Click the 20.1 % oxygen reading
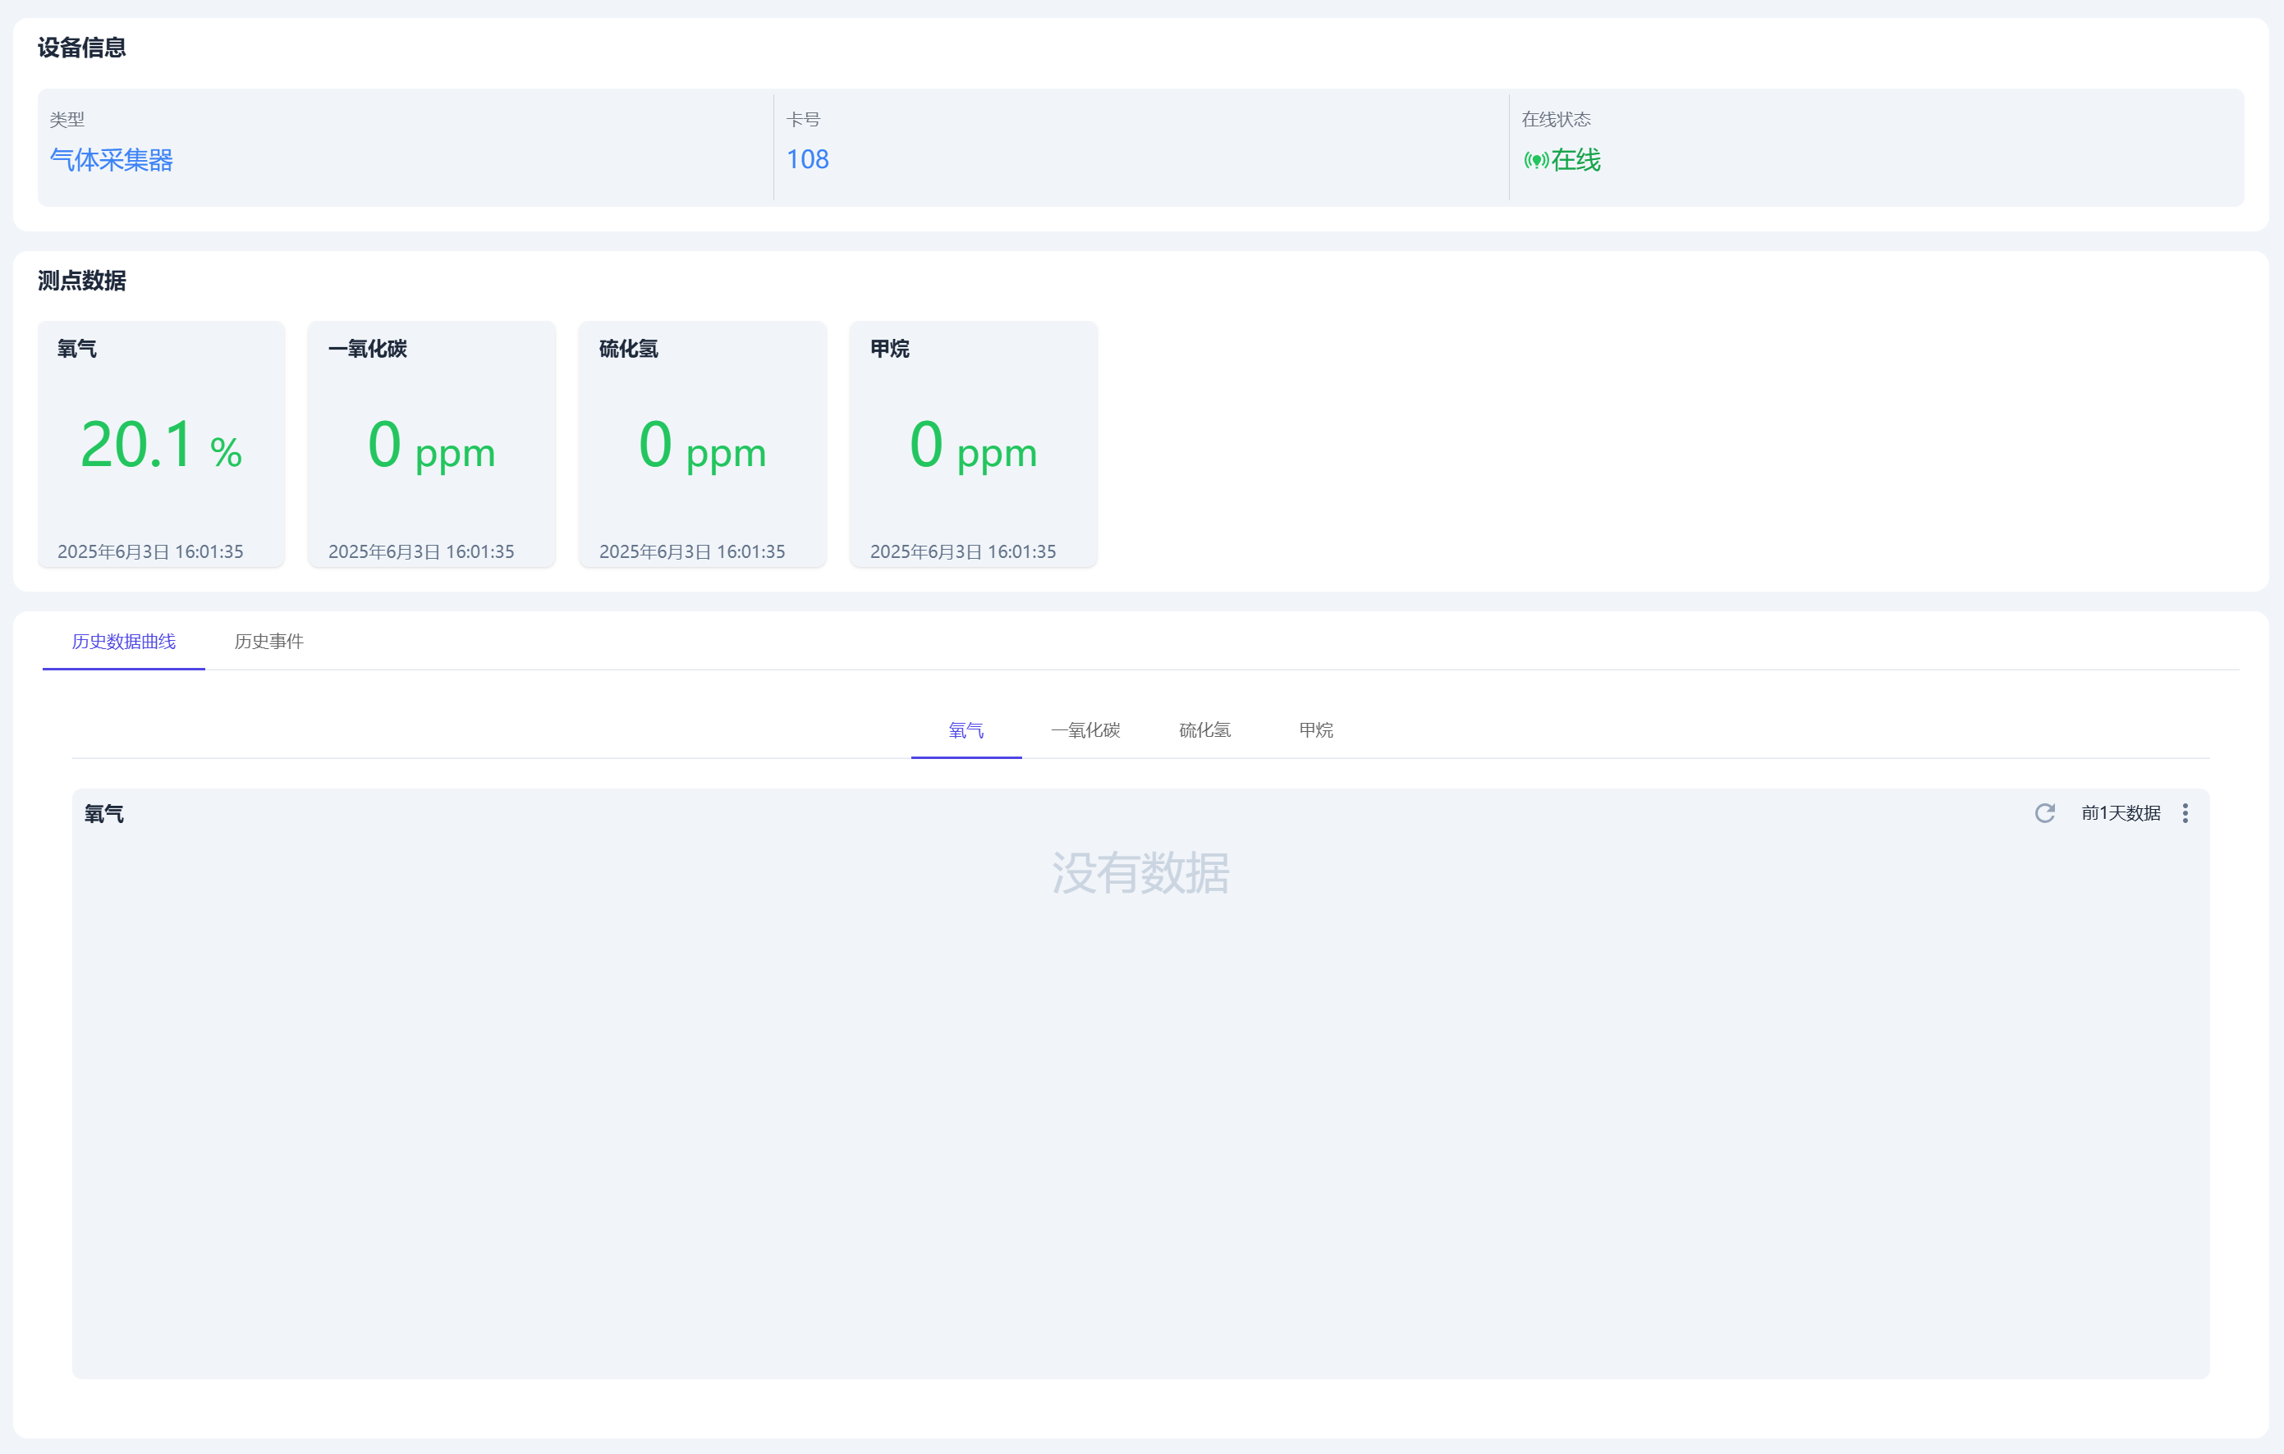 [x=161, y=445]
